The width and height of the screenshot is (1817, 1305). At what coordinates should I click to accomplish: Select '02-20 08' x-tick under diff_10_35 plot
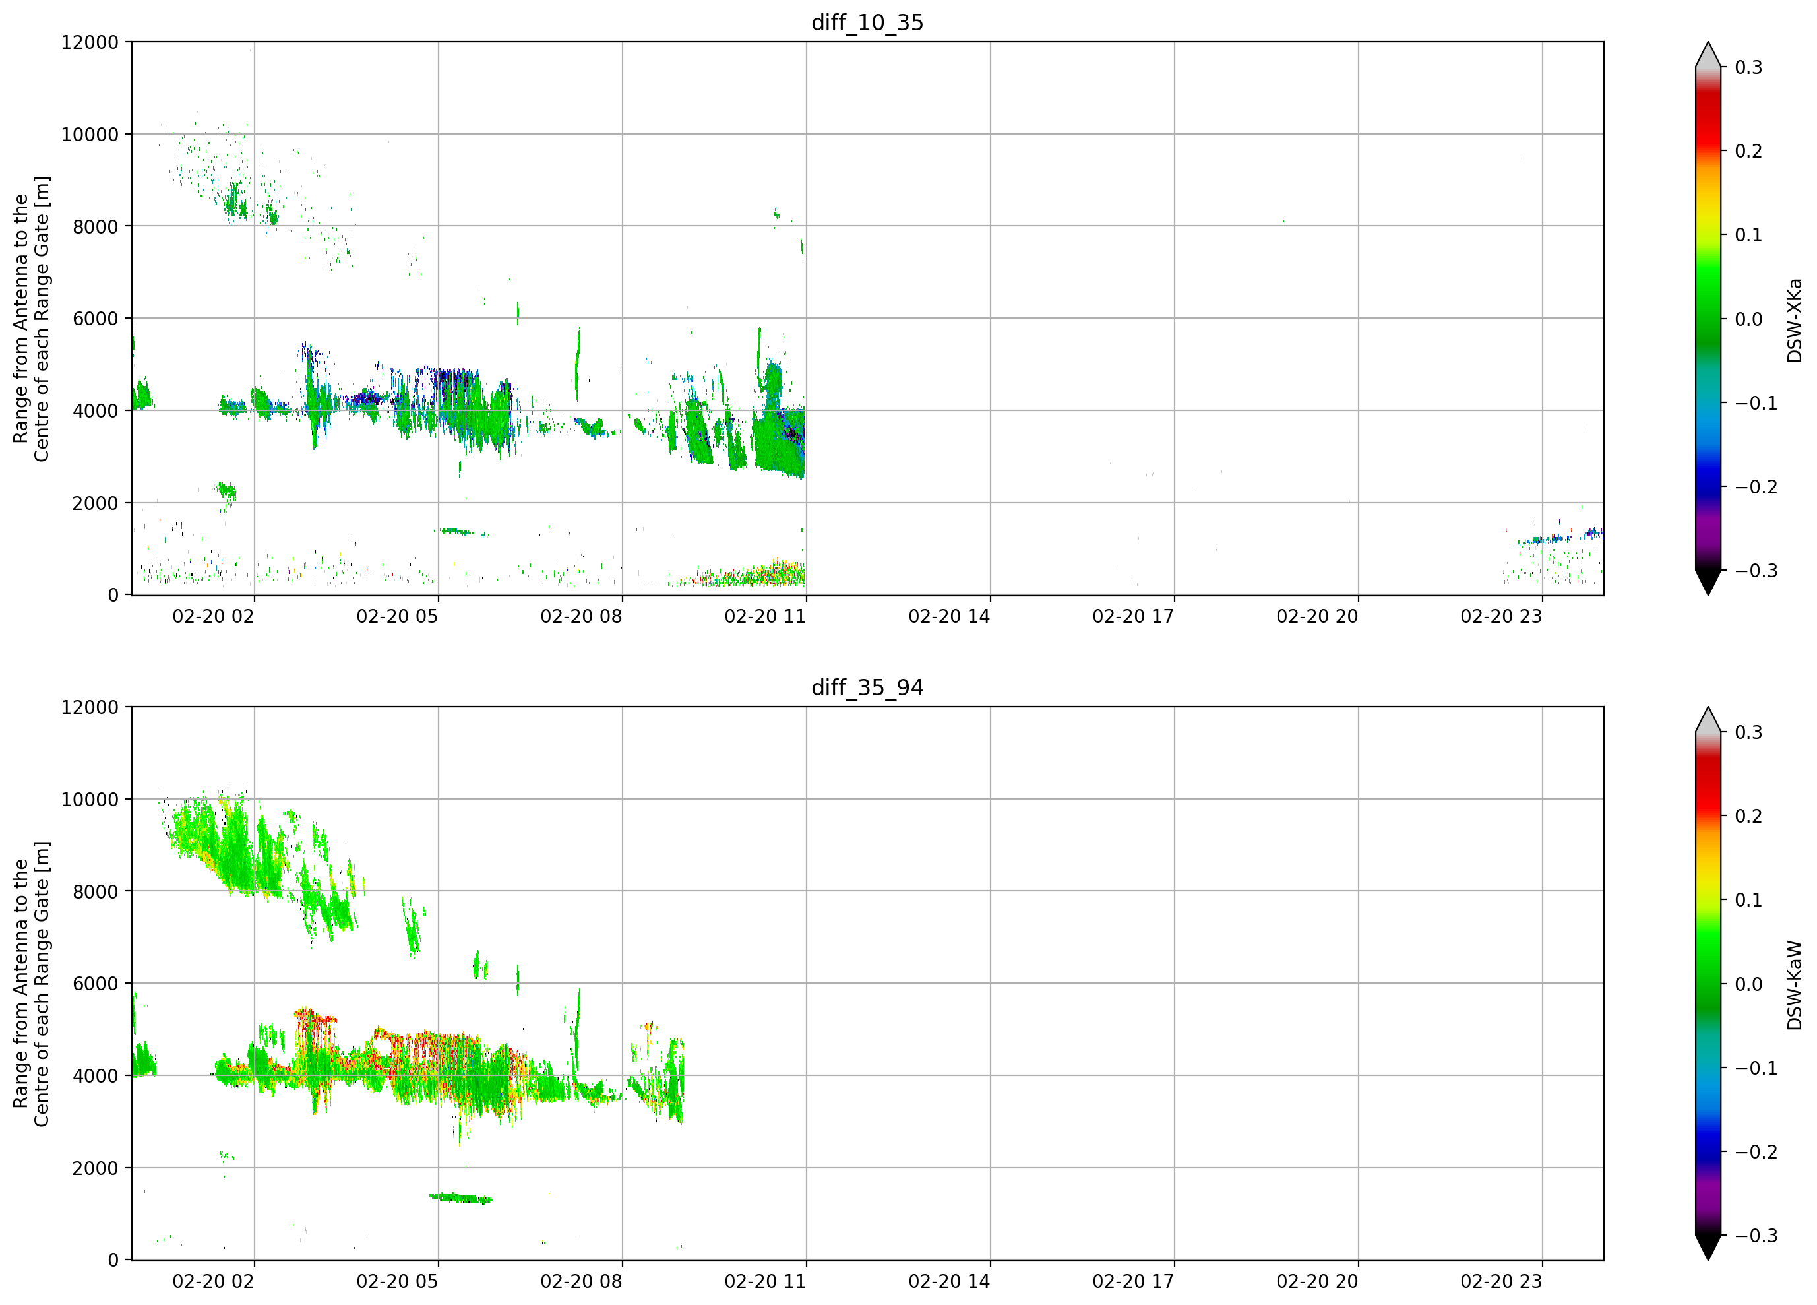tap(581, 616)
